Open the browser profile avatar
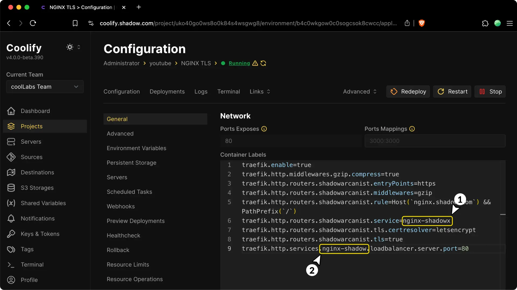517x290 pixels. click(x=498, y=23)
